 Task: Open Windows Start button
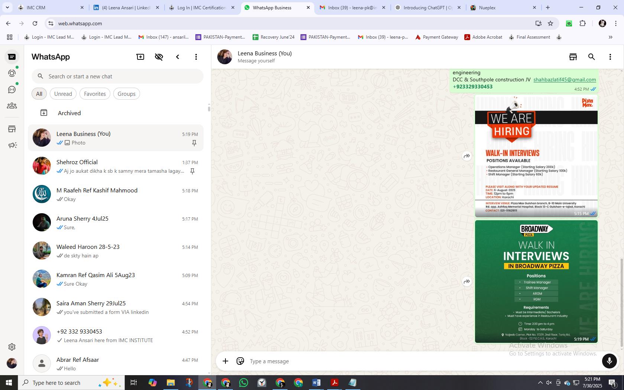click(x=9, y=383)
